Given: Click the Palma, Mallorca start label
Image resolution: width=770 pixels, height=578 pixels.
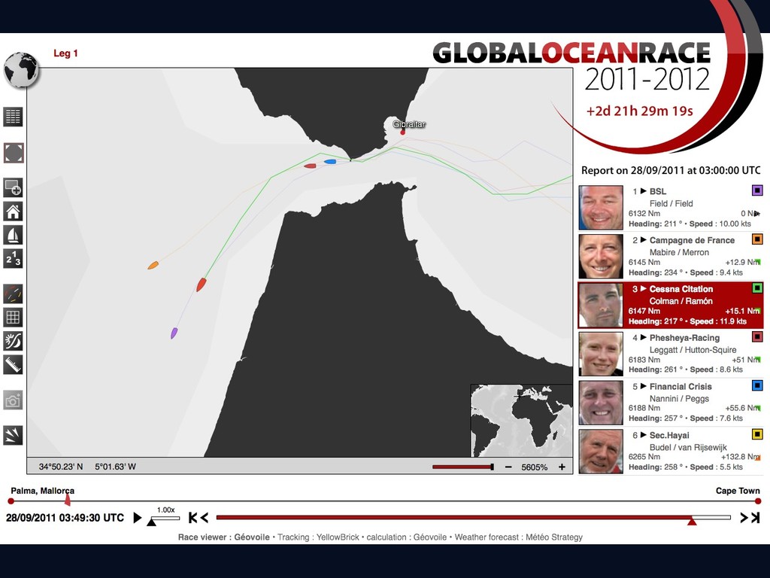Looking at the screenshot, I should pos(43,491).
